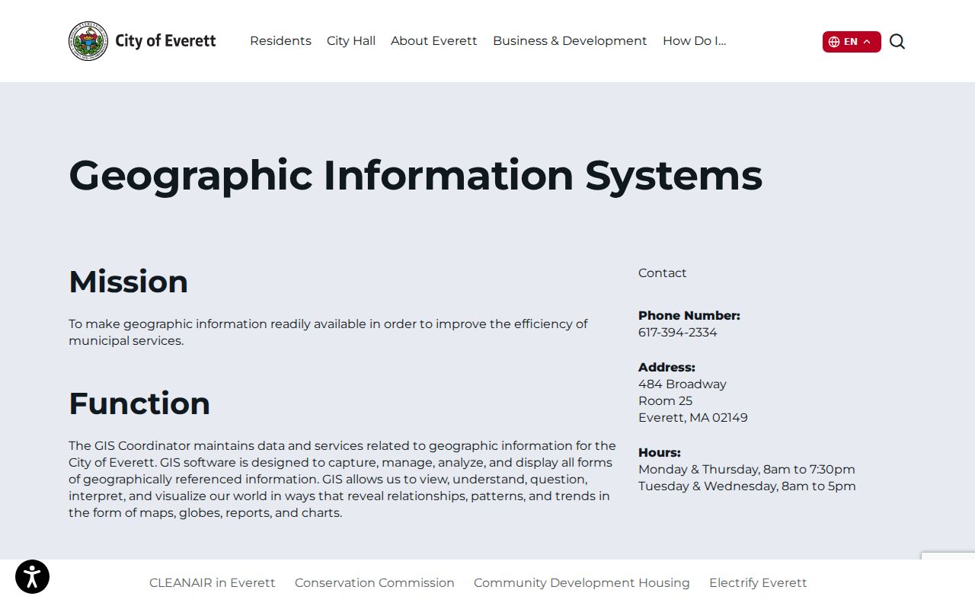This screenshot has height=609, width=975.
Task: Click the Geographic Information Systems page title
Action: click(416, 176)
